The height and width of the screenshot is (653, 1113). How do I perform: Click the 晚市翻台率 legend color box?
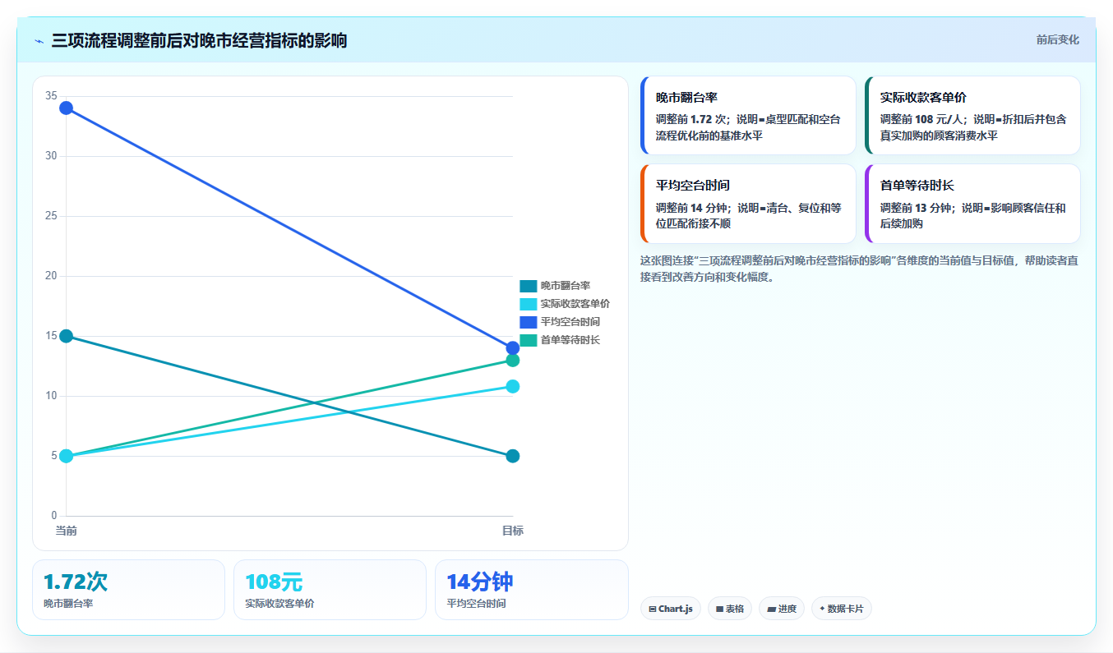(x=528, y=286)
